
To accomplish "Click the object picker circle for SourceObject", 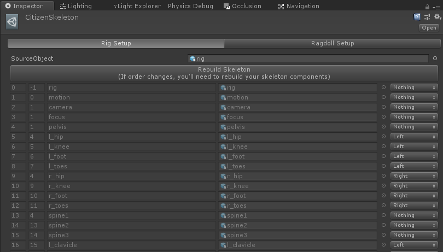I will [x=435, y=58].
